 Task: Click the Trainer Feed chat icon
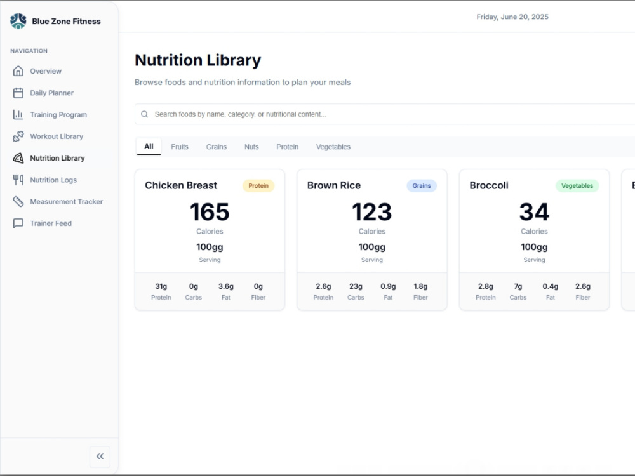(x=18, y=223)
